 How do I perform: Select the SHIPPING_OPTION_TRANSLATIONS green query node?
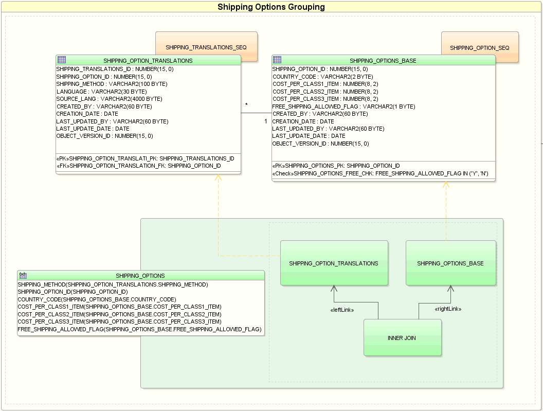334,263
